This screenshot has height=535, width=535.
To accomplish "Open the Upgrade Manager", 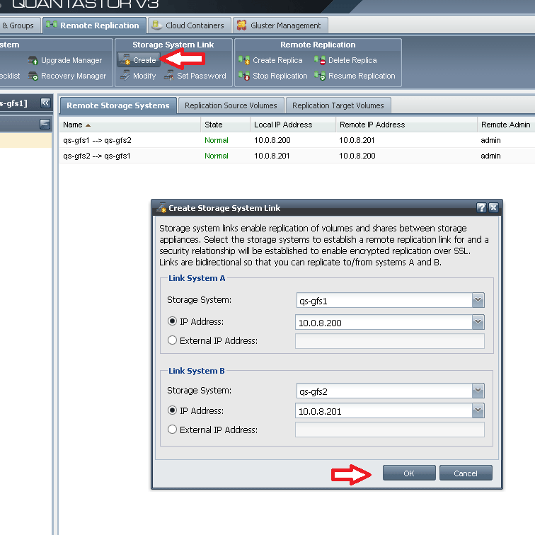I will click(33, 61).
